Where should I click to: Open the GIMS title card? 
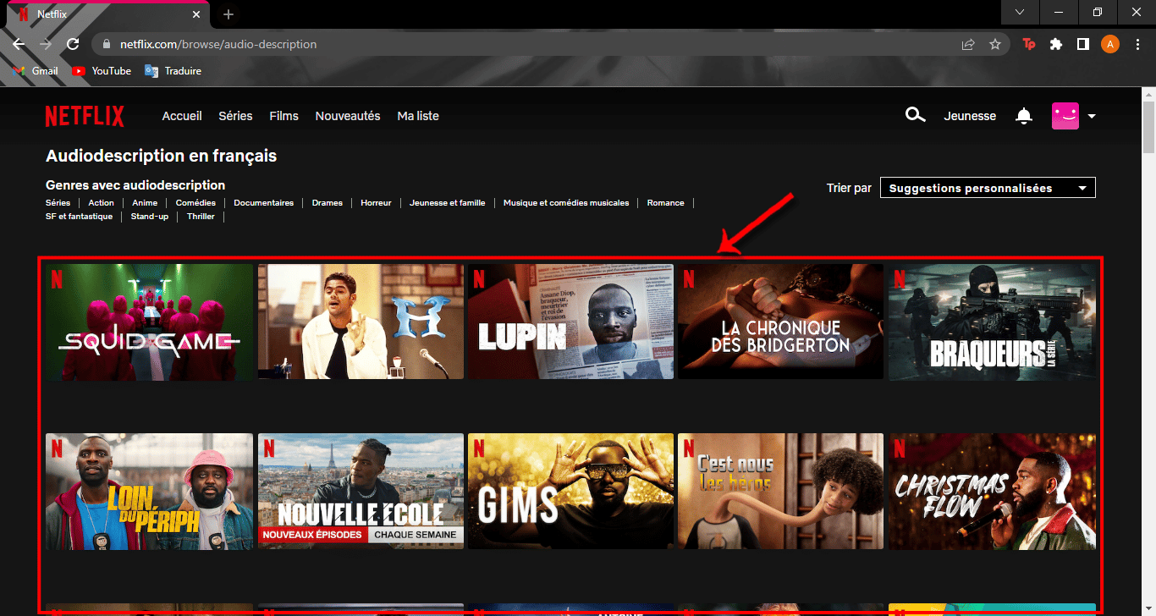570,492
